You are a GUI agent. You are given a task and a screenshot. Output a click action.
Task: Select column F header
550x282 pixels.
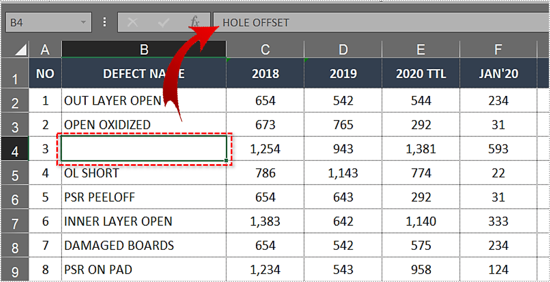click(498, 50)
